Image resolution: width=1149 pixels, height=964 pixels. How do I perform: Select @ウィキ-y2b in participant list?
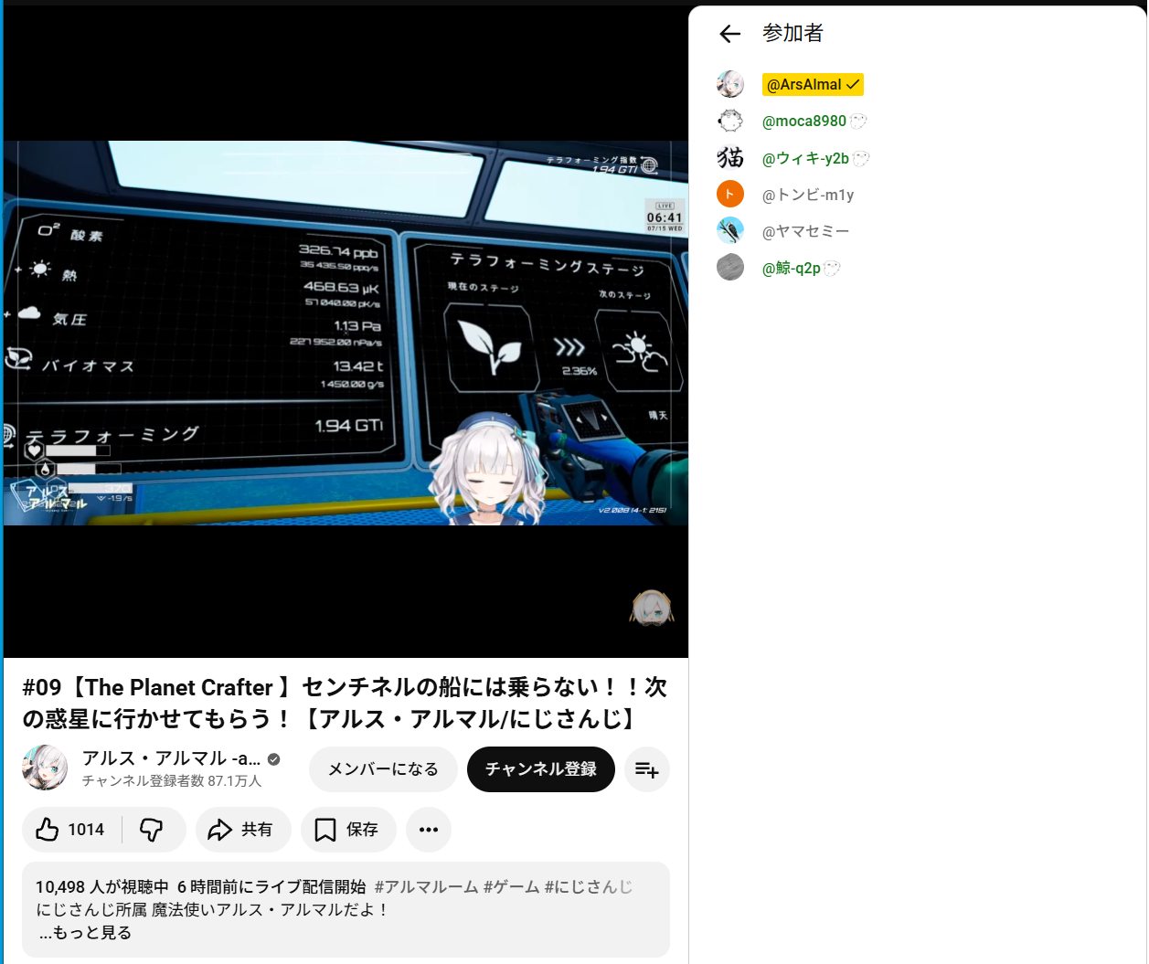point(805,158)
